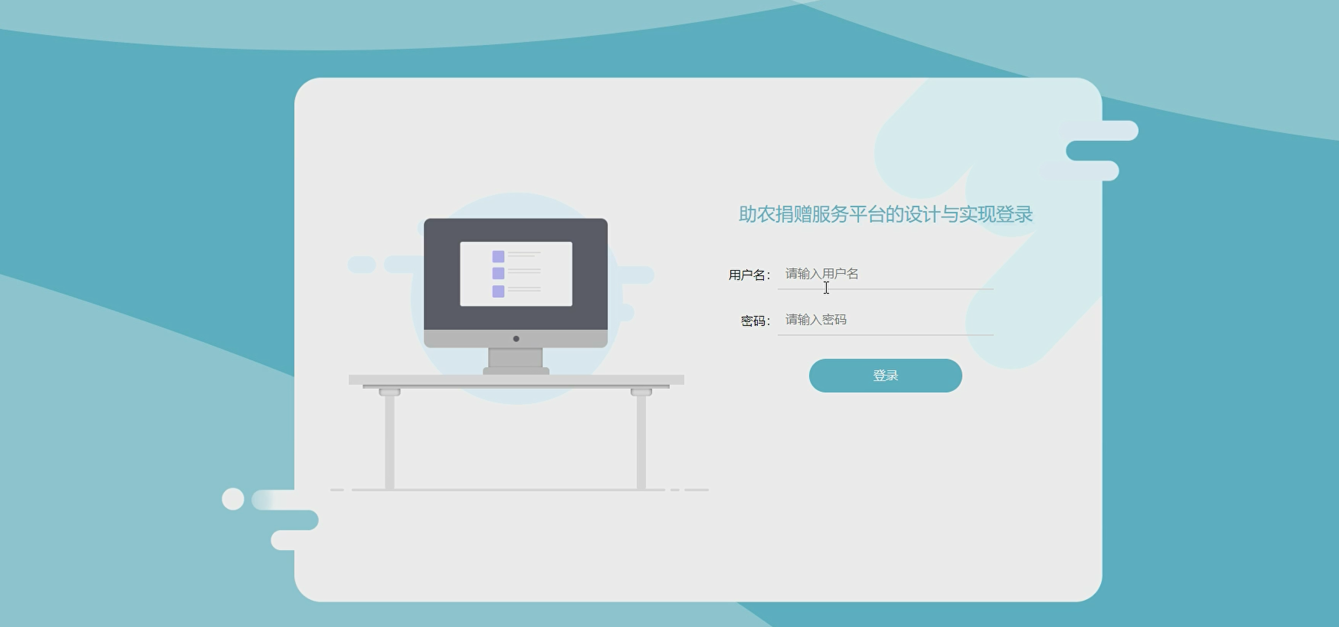Click the title '助农捐赠服务平台的设计与实现登录'
This screenshot has height=627, width=1339.
885,214
